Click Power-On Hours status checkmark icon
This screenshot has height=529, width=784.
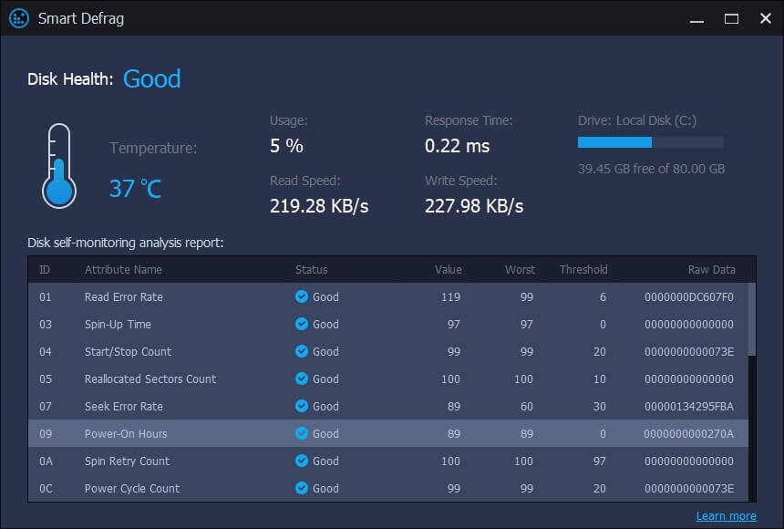(x=302, y=433)
